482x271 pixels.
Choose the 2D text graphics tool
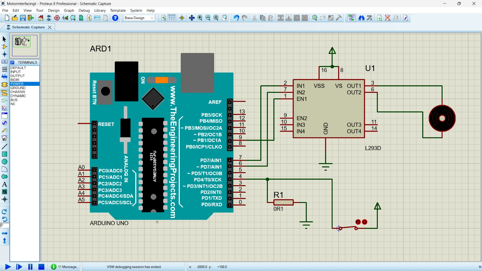(x=4, y=184)
